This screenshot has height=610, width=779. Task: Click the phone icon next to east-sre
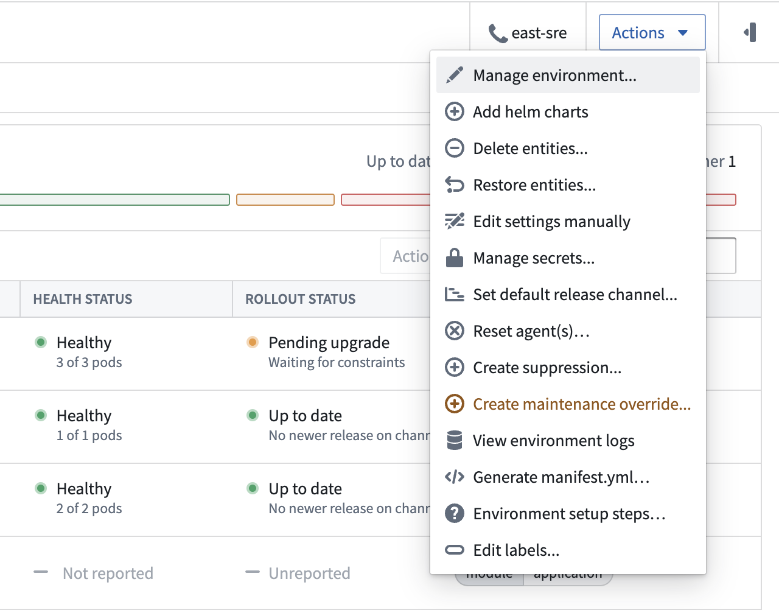(x=498, y=33)
